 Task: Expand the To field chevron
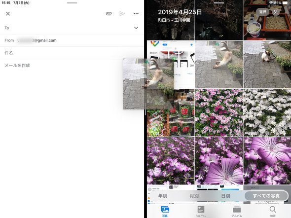coord(136,28)
